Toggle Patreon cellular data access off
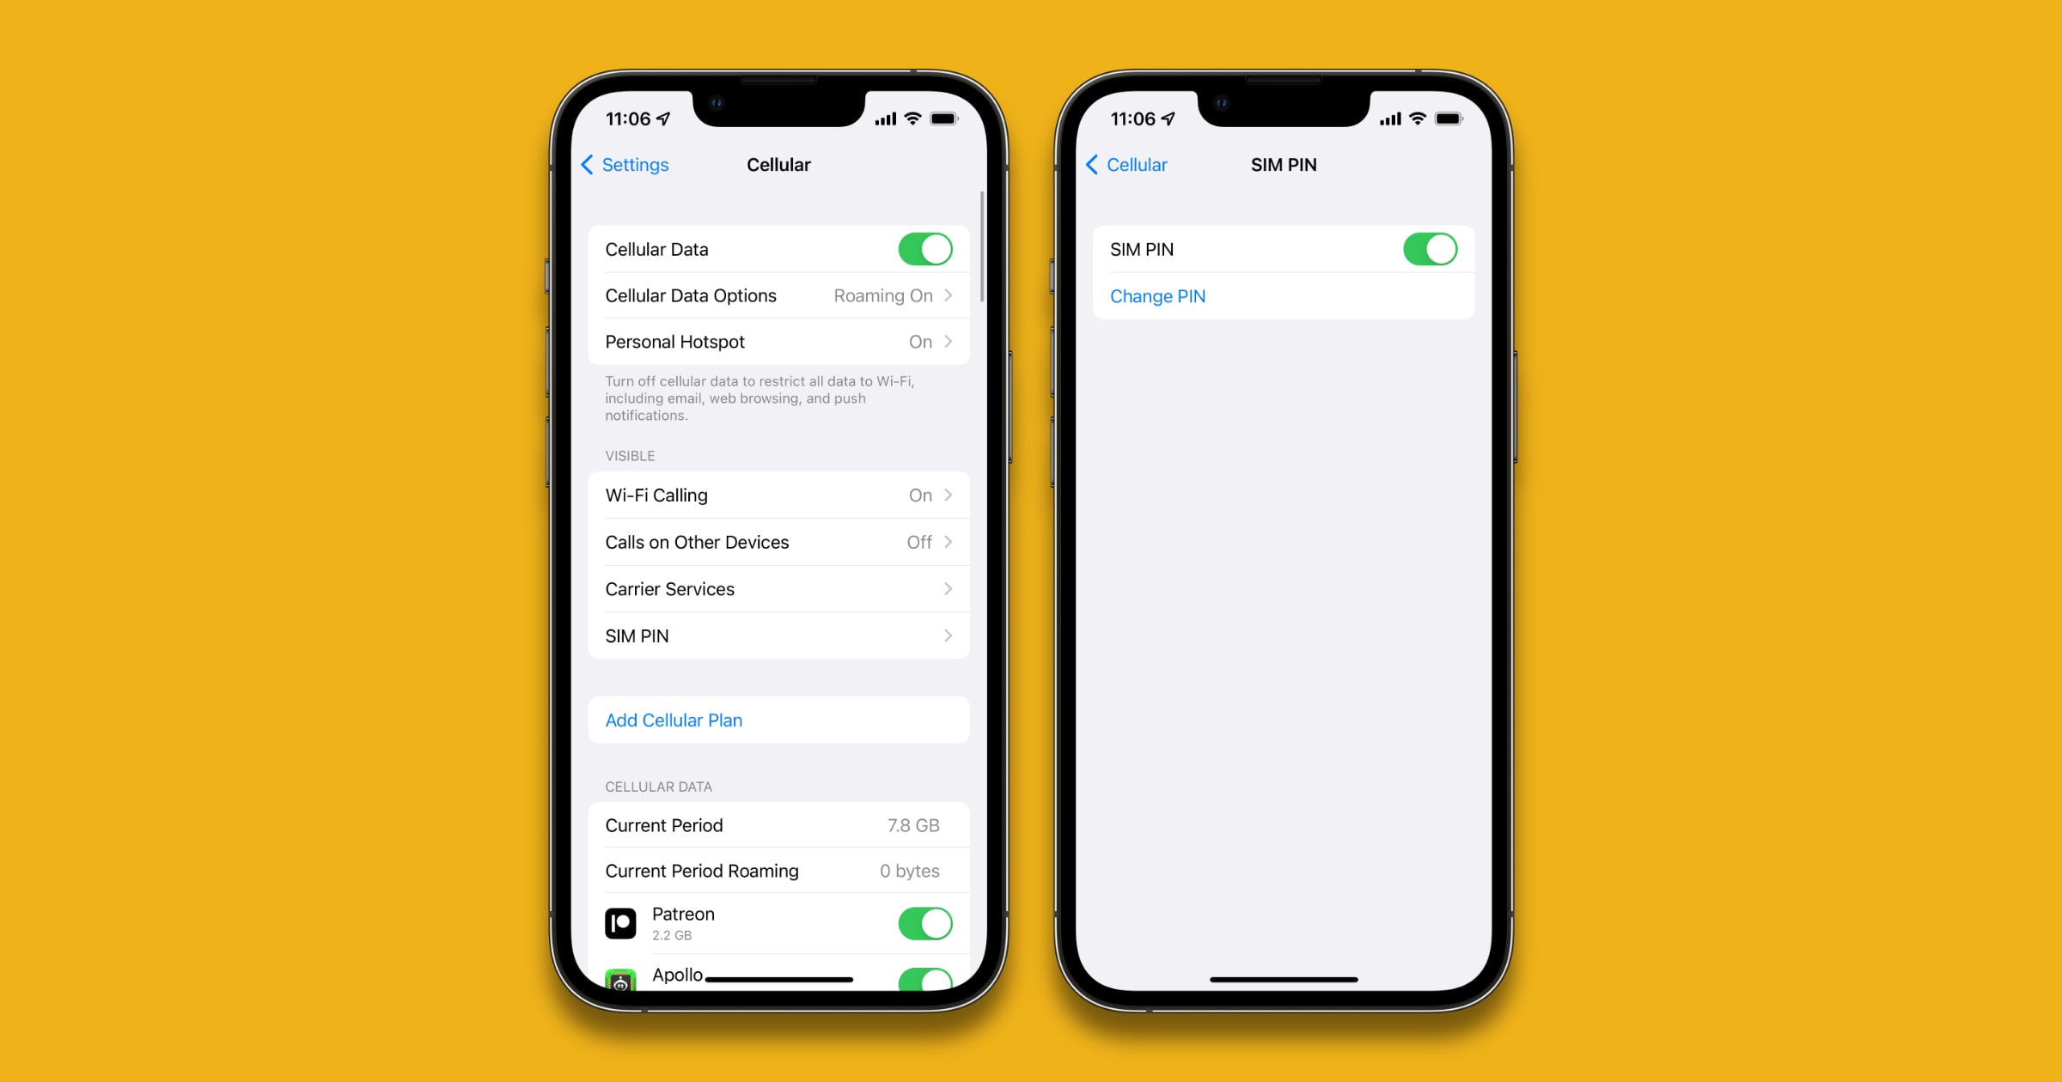 point(927,921)
